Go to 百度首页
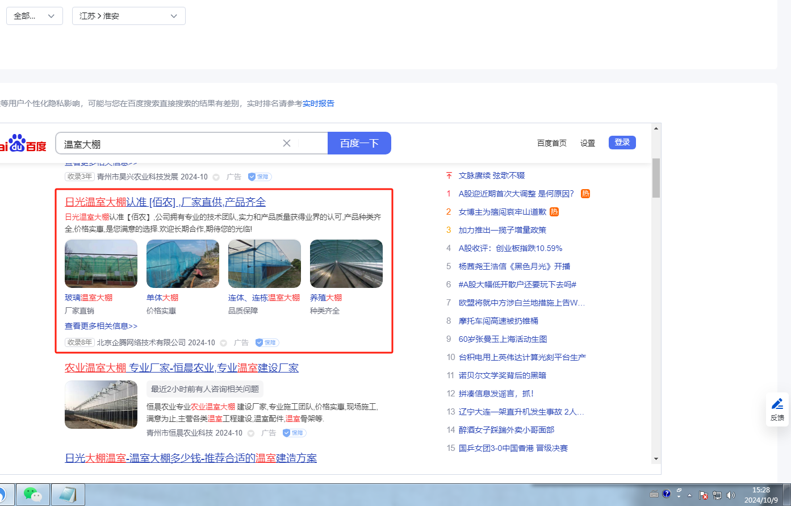This screenshot has height=506, width=791. click(x=551, y=143)
